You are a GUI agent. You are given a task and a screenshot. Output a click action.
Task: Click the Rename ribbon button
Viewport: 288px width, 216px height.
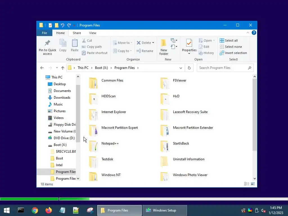point(145,51)
